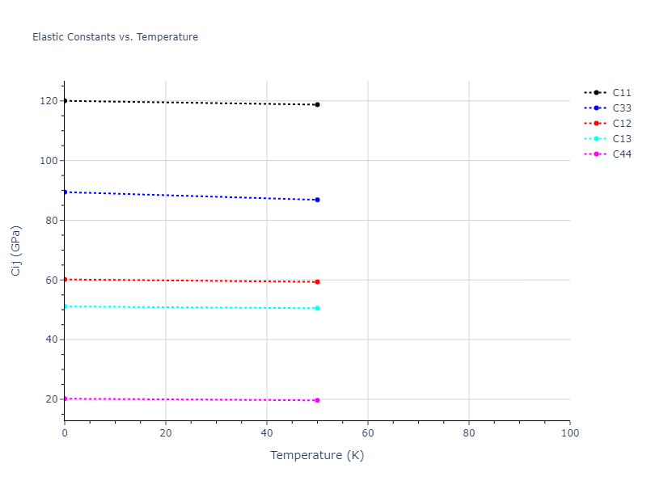Select the blue C33 data point at 50 K

[317, 200]
